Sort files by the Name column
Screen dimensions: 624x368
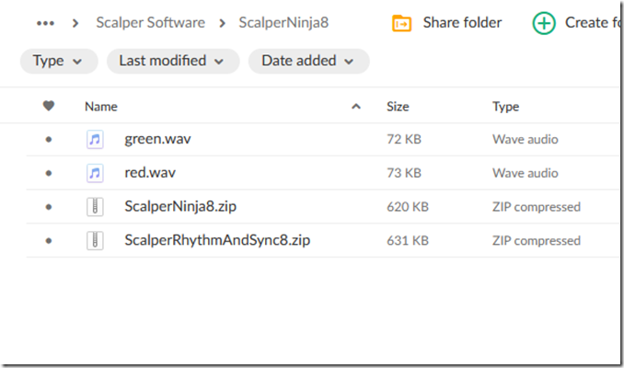pos(101,107)
